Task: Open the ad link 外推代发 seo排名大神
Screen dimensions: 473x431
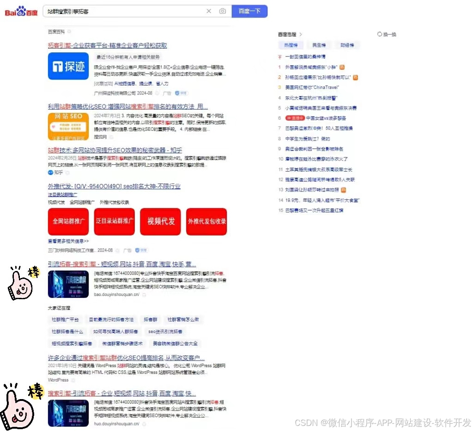Action: click(x=114, y=186)
